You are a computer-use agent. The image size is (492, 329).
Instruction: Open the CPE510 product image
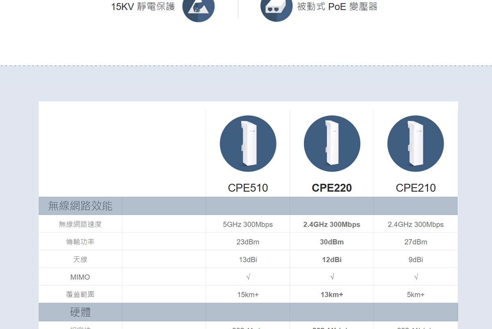point(248,144)
